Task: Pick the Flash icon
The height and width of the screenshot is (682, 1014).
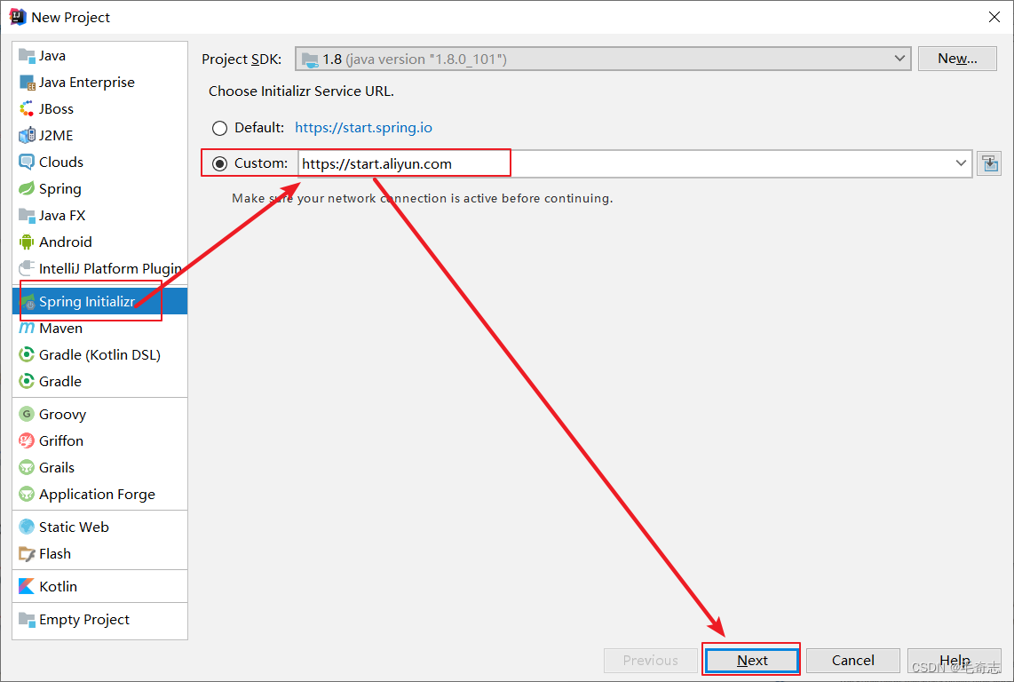Action: [27, 554]
